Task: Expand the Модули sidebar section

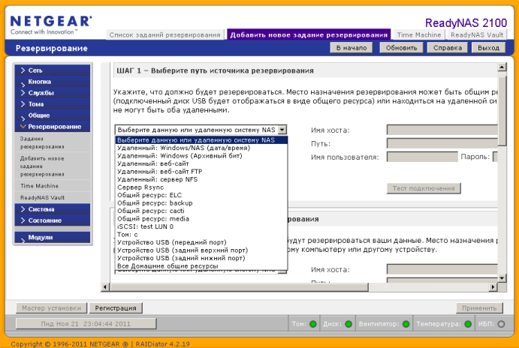Action: point(53,237)
